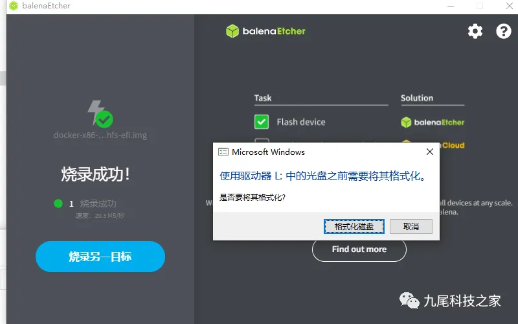Screen dimensions: 518x324
Task: Click the Find out more button
Action: (359, 249)
